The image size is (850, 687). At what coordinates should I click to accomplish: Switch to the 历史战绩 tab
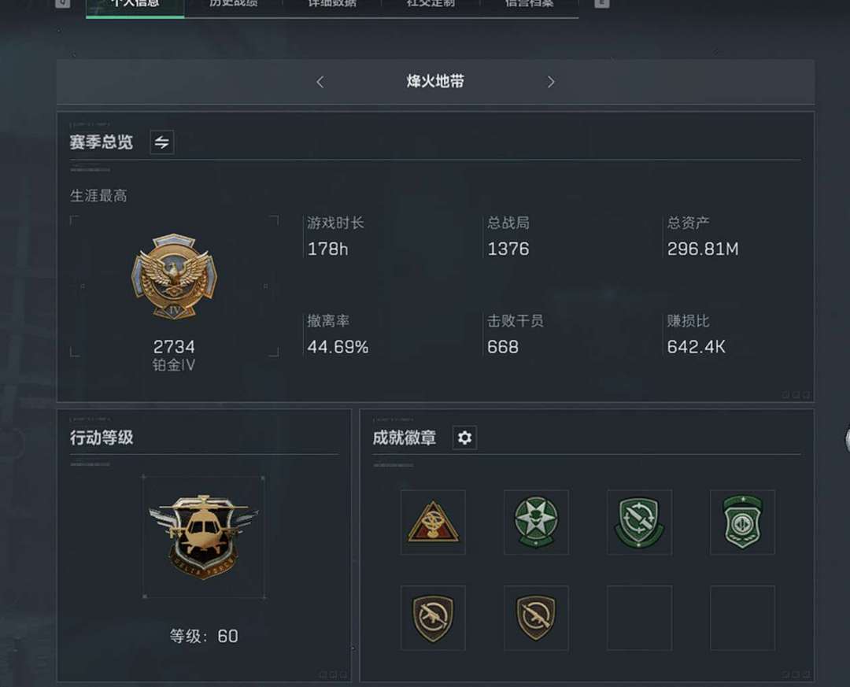234,5
